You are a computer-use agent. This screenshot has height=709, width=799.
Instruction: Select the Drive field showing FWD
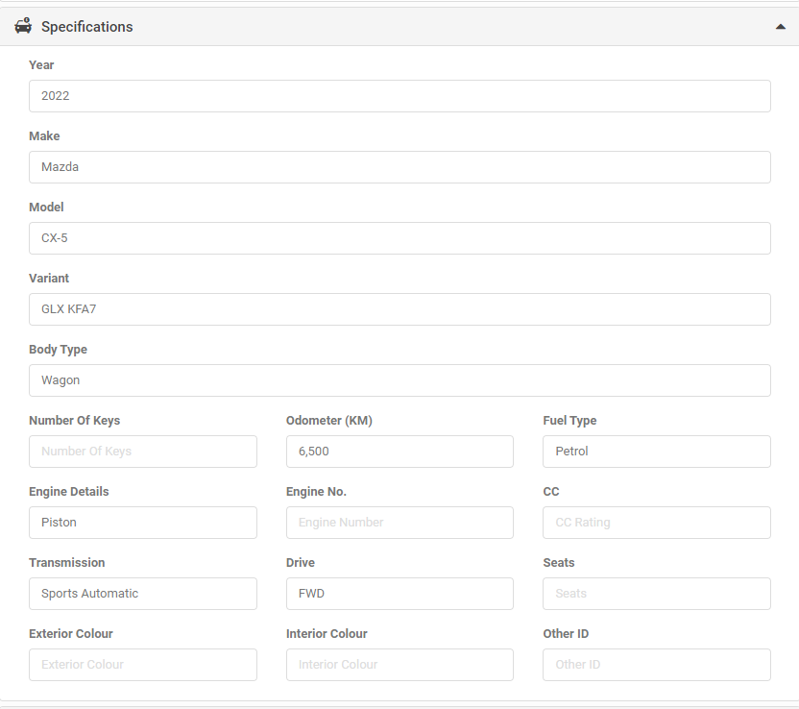coord(399,594)
